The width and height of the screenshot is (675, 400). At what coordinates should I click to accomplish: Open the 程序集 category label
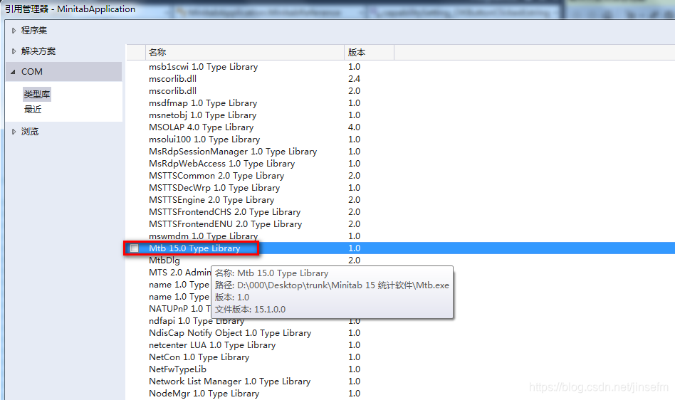[34, 31]
